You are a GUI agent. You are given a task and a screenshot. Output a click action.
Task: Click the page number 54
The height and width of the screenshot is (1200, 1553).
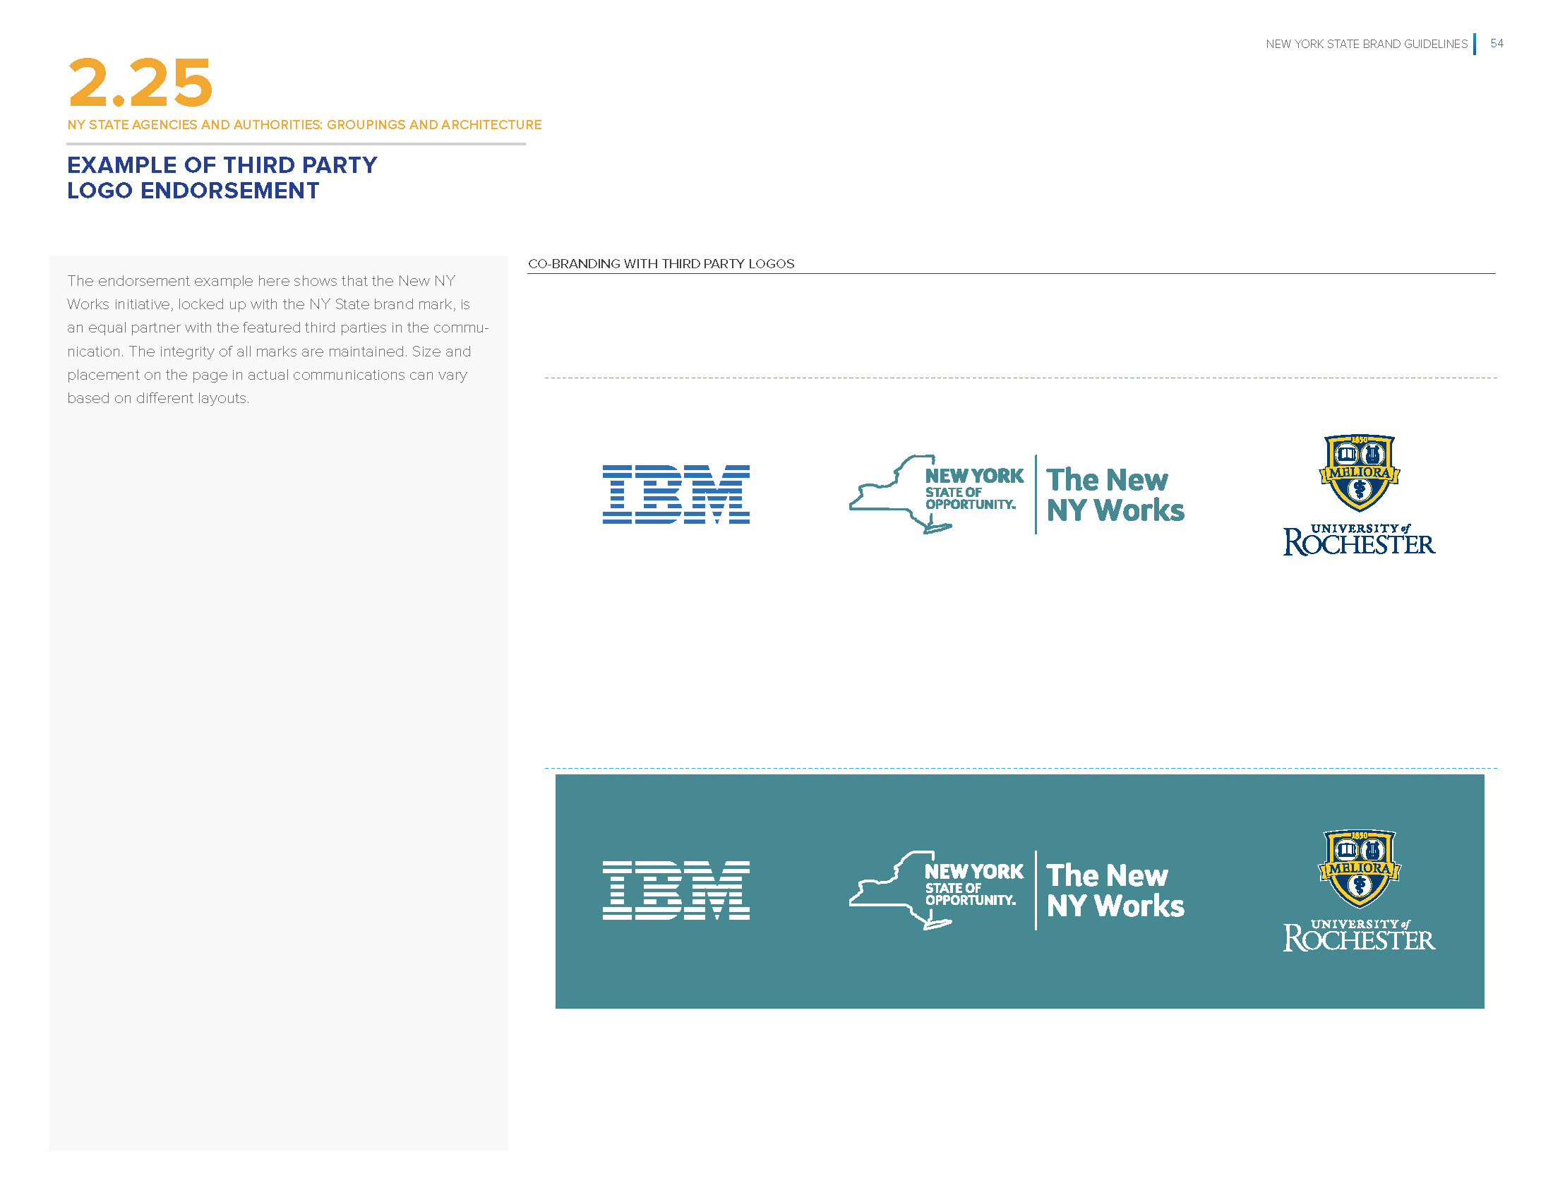point(1496,43)
